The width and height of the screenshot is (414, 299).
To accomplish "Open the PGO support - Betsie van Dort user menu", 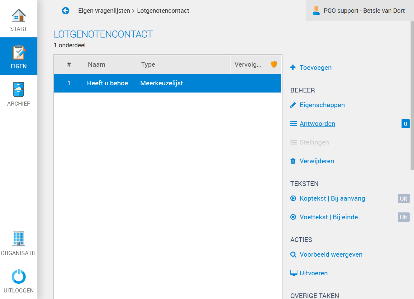I will (x=359, y=11).
